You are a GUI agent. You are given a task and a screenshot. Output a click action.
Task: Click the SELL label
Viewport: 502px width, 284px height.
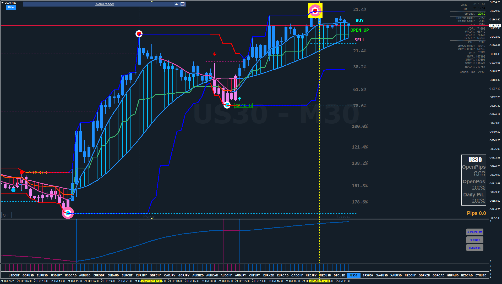tap(359, 40)
